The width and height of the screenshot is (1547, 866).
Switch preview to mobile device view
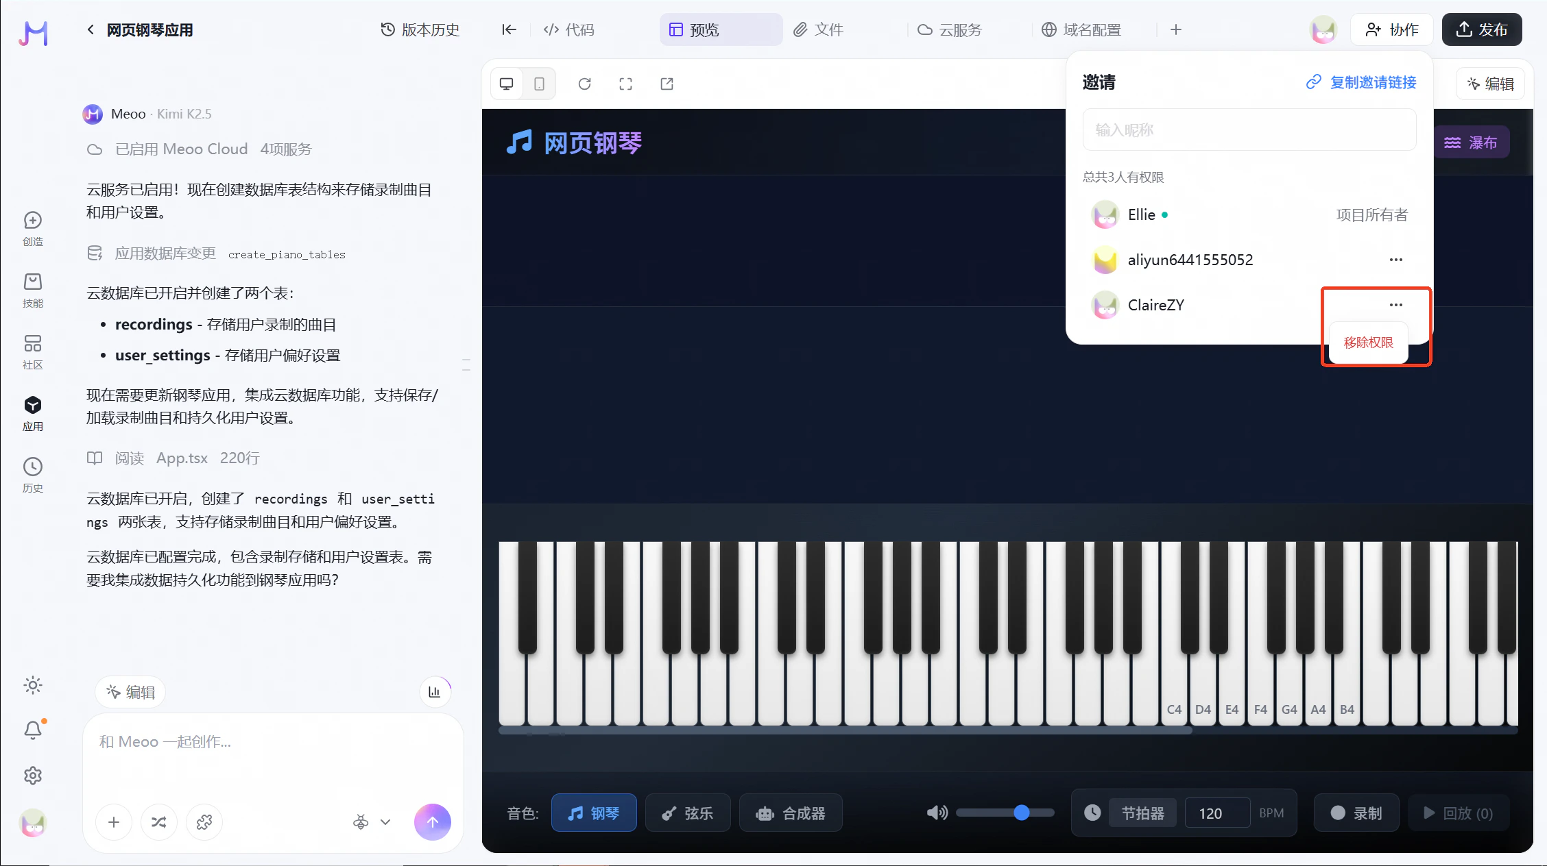(539, 84)
